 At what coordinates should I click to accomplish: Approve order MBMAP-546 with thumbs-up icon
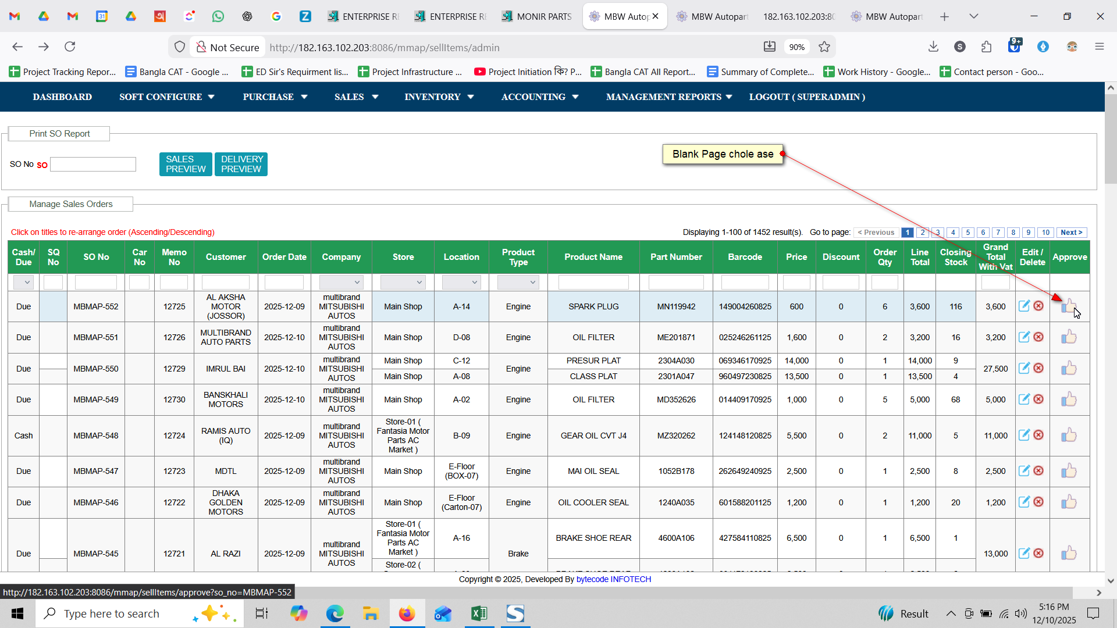[1069, 502]
